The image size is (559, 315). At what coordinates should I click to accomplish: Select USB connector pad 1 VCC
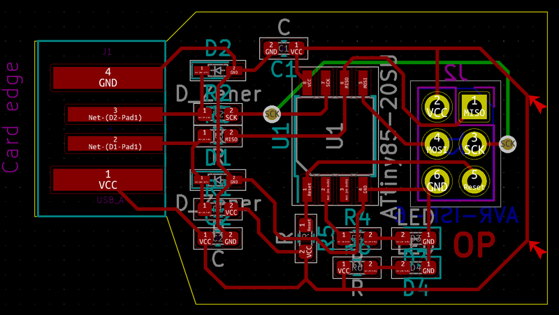(x=108, y=179)
